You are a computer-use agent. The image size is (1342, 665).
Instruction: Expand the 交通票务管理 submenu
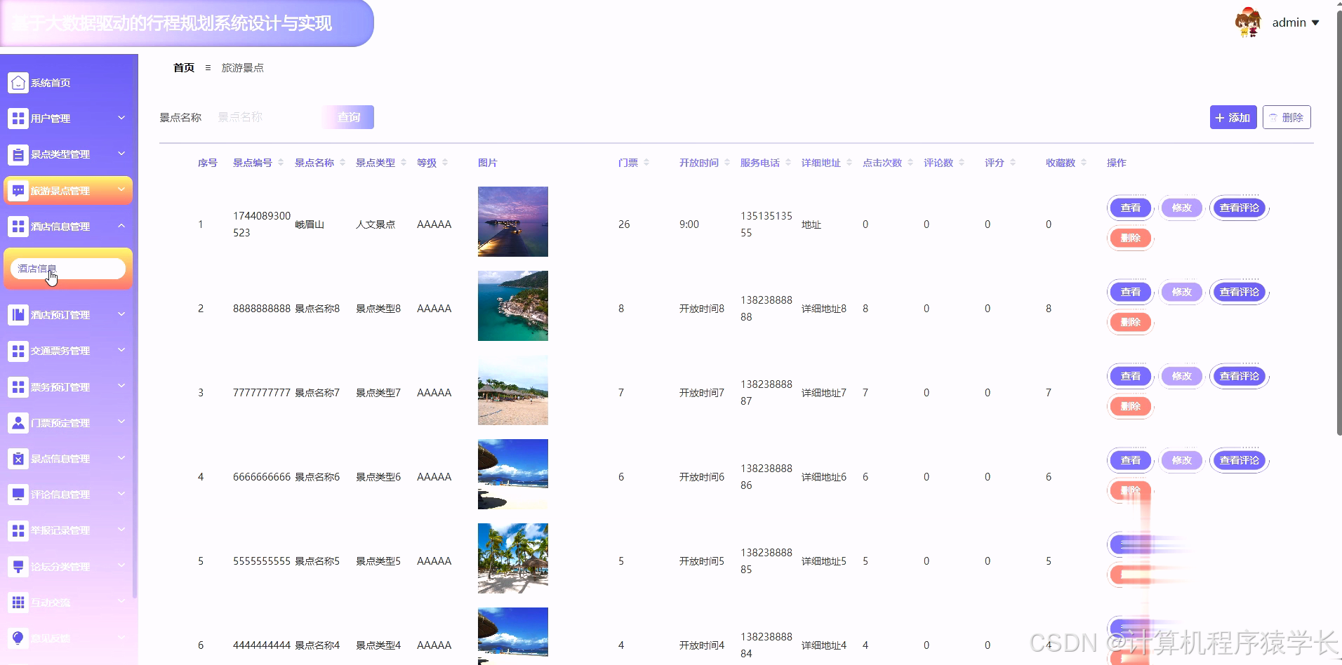pyautogui.click(x=121, y=351)
